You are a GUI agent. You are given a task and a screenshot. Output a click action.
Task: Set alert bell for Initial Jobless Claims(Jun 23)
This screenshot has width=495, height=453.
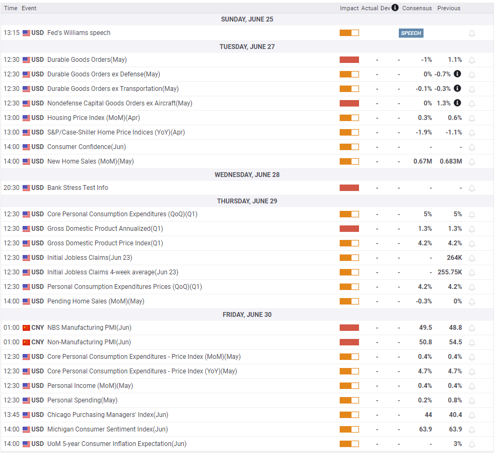(472, 258)
